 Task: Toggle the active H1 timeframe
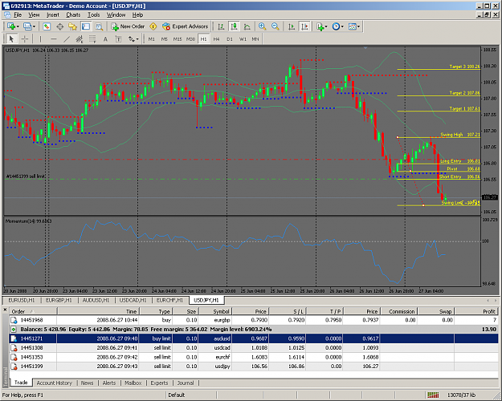pos(204,39)
